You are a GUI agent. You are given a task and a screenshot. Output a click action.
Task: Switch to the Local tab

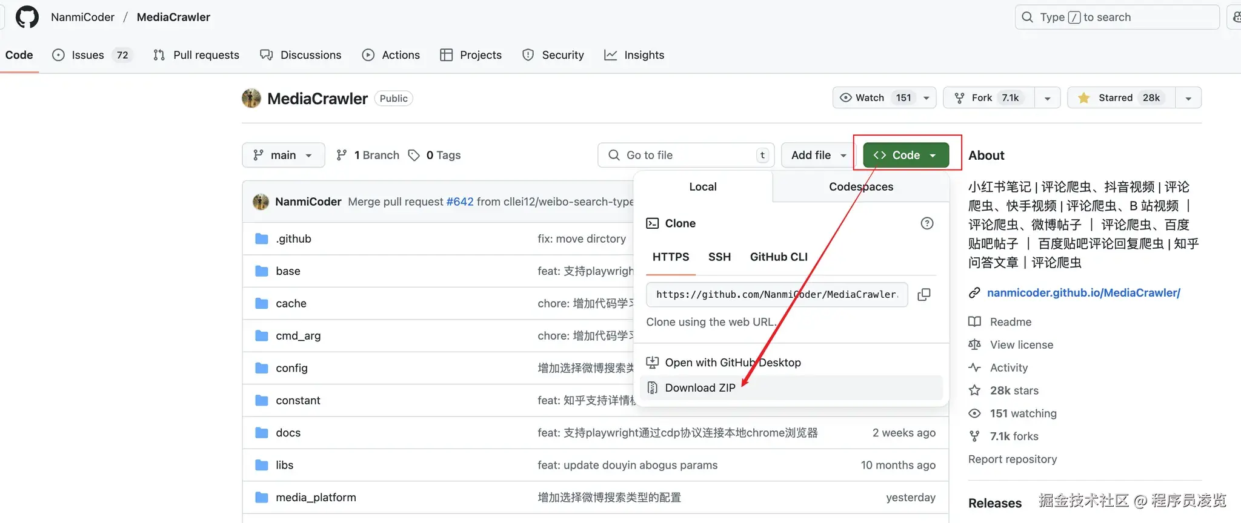pos(703,186)
